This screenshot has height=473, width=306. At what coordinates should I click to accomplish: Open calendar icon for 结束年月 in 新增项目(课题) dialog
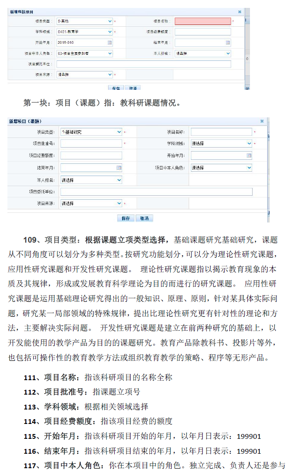coord(119,168)
